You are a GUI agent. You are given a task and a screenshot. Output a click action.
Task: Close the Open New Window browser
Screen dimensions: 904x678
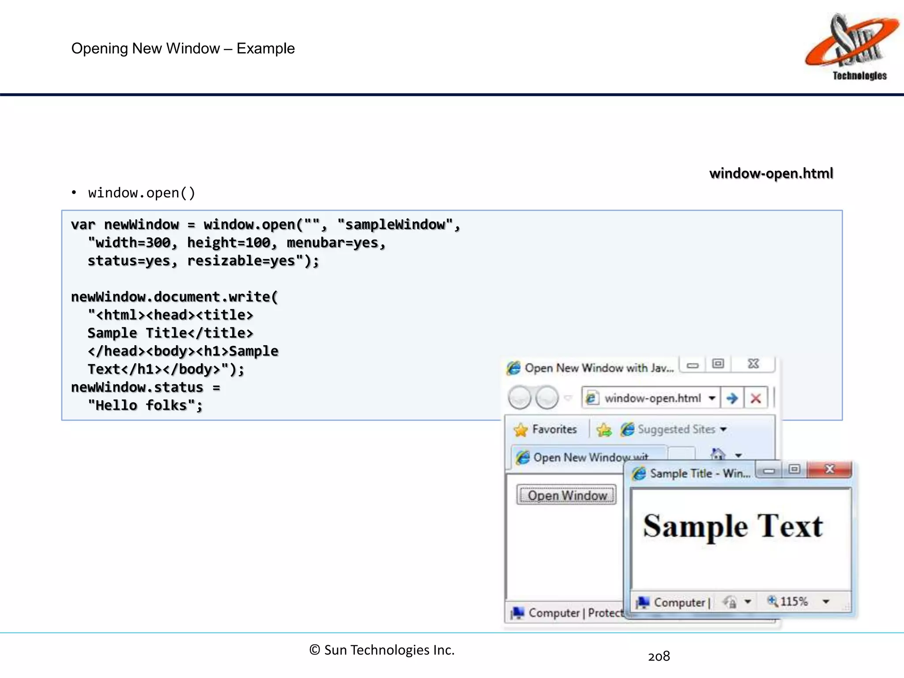[753, 364]
